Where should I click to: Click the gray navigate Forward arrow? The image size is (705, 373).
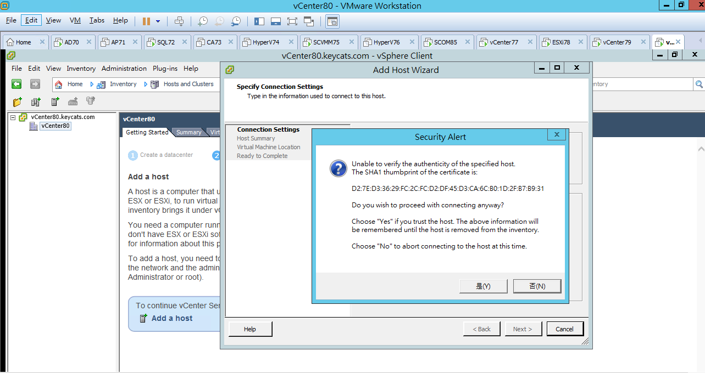(x=35, y=84)
